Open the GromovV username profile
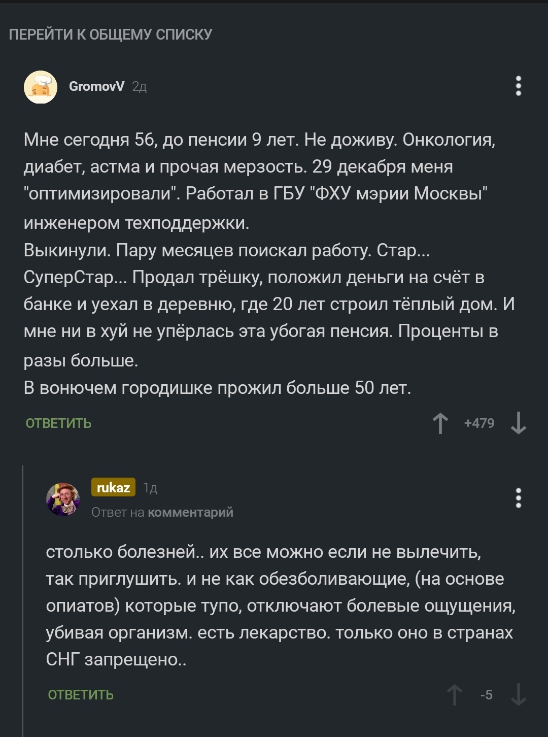Viewport: 548px width, 737px height. [96, 87]
